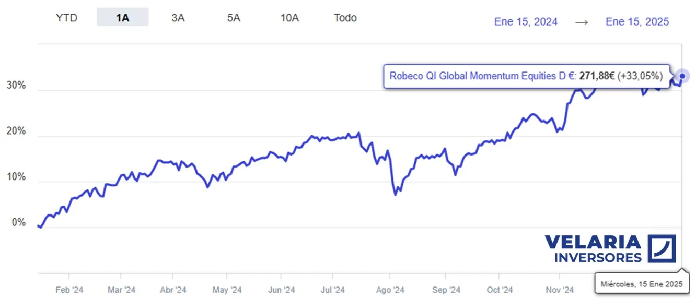696x299 pixels.
Task: Click the Ago '24 axis label
Action: click(x=390, y=290)
